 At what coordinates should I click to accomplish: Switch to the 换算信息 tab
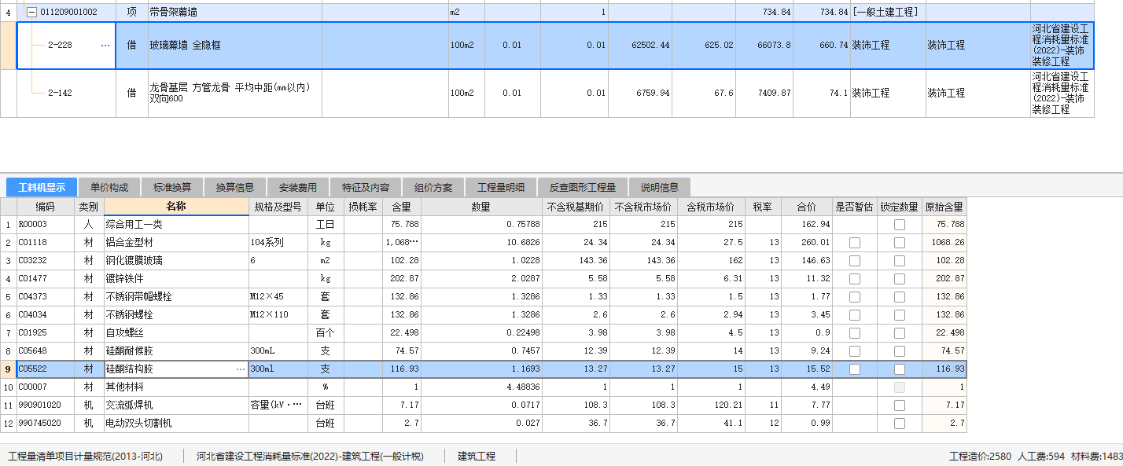(235, 187)
